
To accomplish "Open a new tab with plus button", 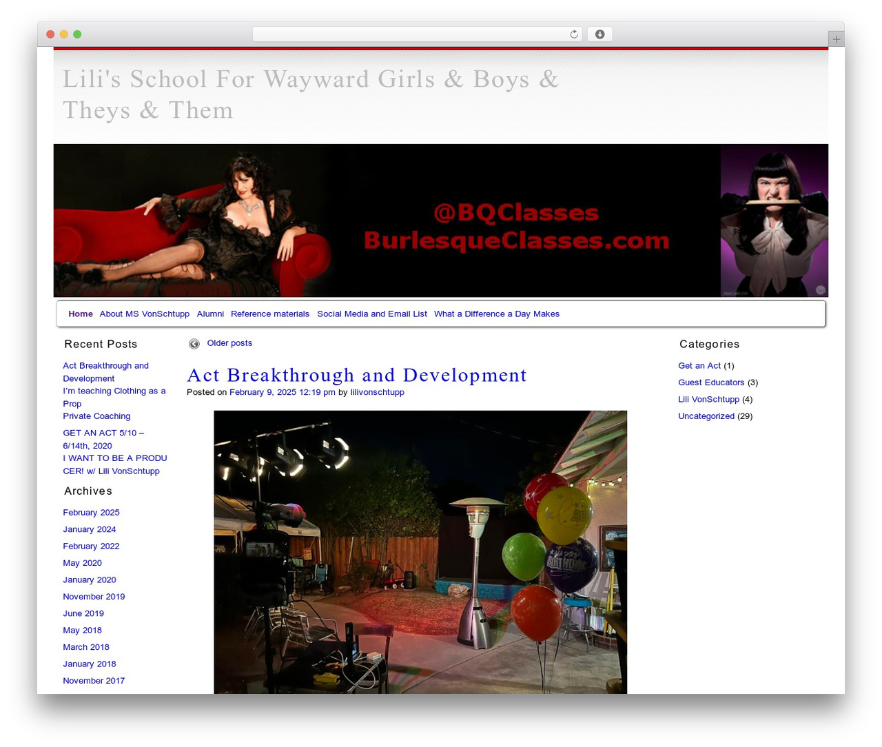I will tap(836, 39).
